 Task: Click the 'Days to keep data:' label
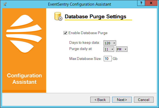pyautogui.click(x=84, y=43)
